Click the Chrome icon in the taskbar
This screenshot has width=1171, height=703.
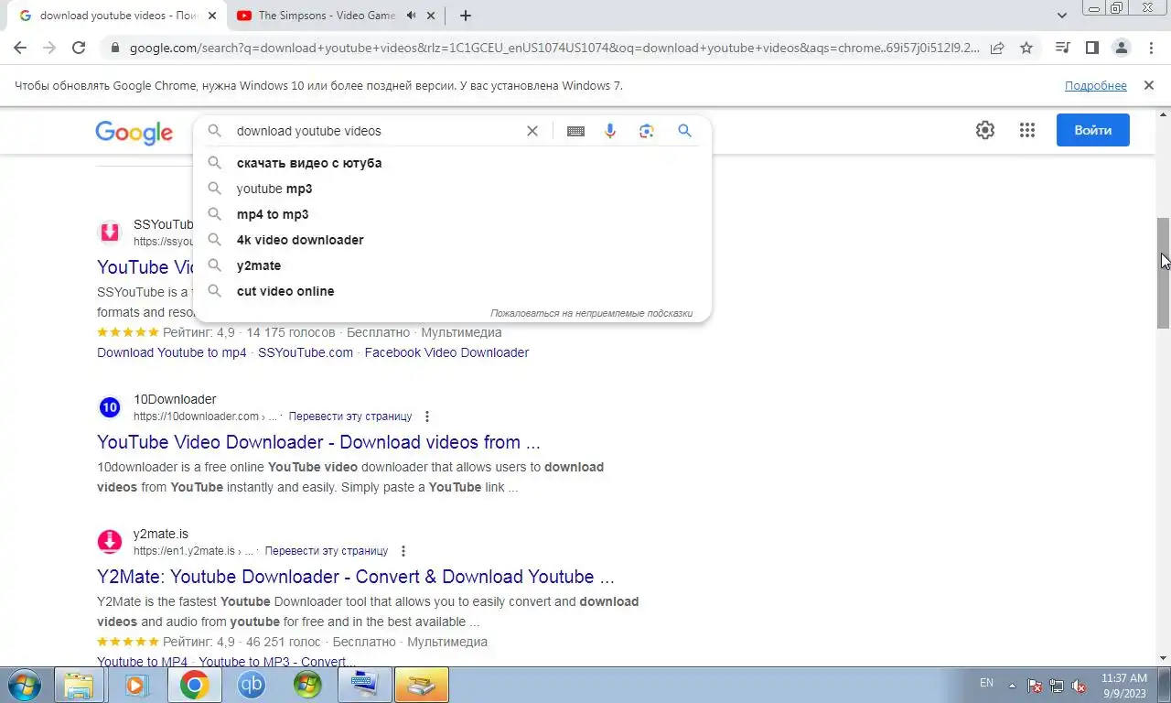click(194, 685)
